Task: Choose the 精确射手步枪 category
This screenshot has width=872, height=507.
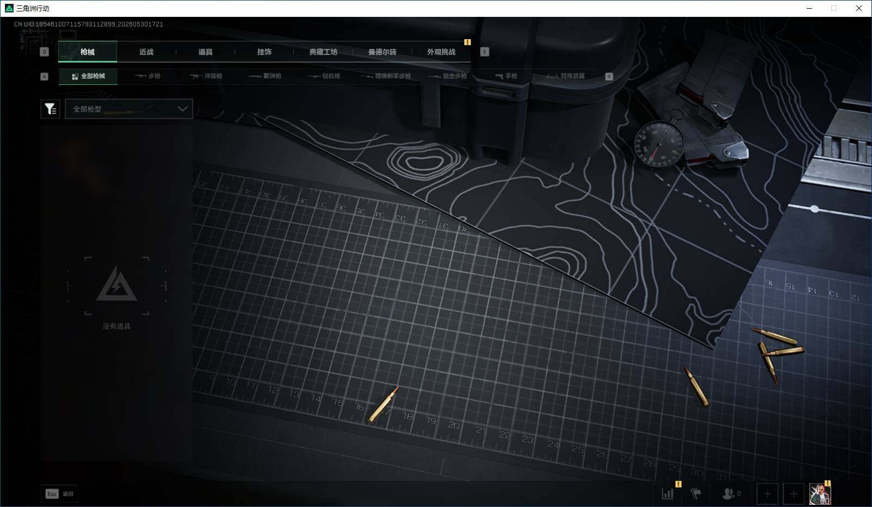Action: [x=386, y=76]
